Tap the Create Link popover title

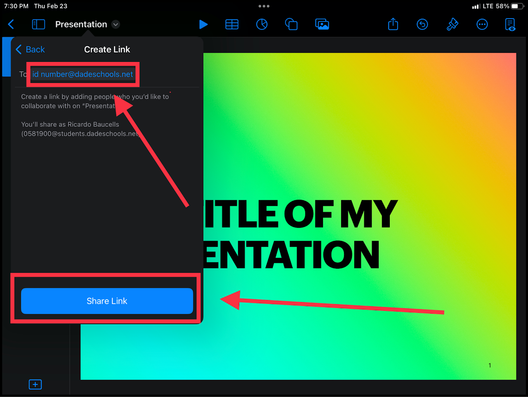click(107, 50)
